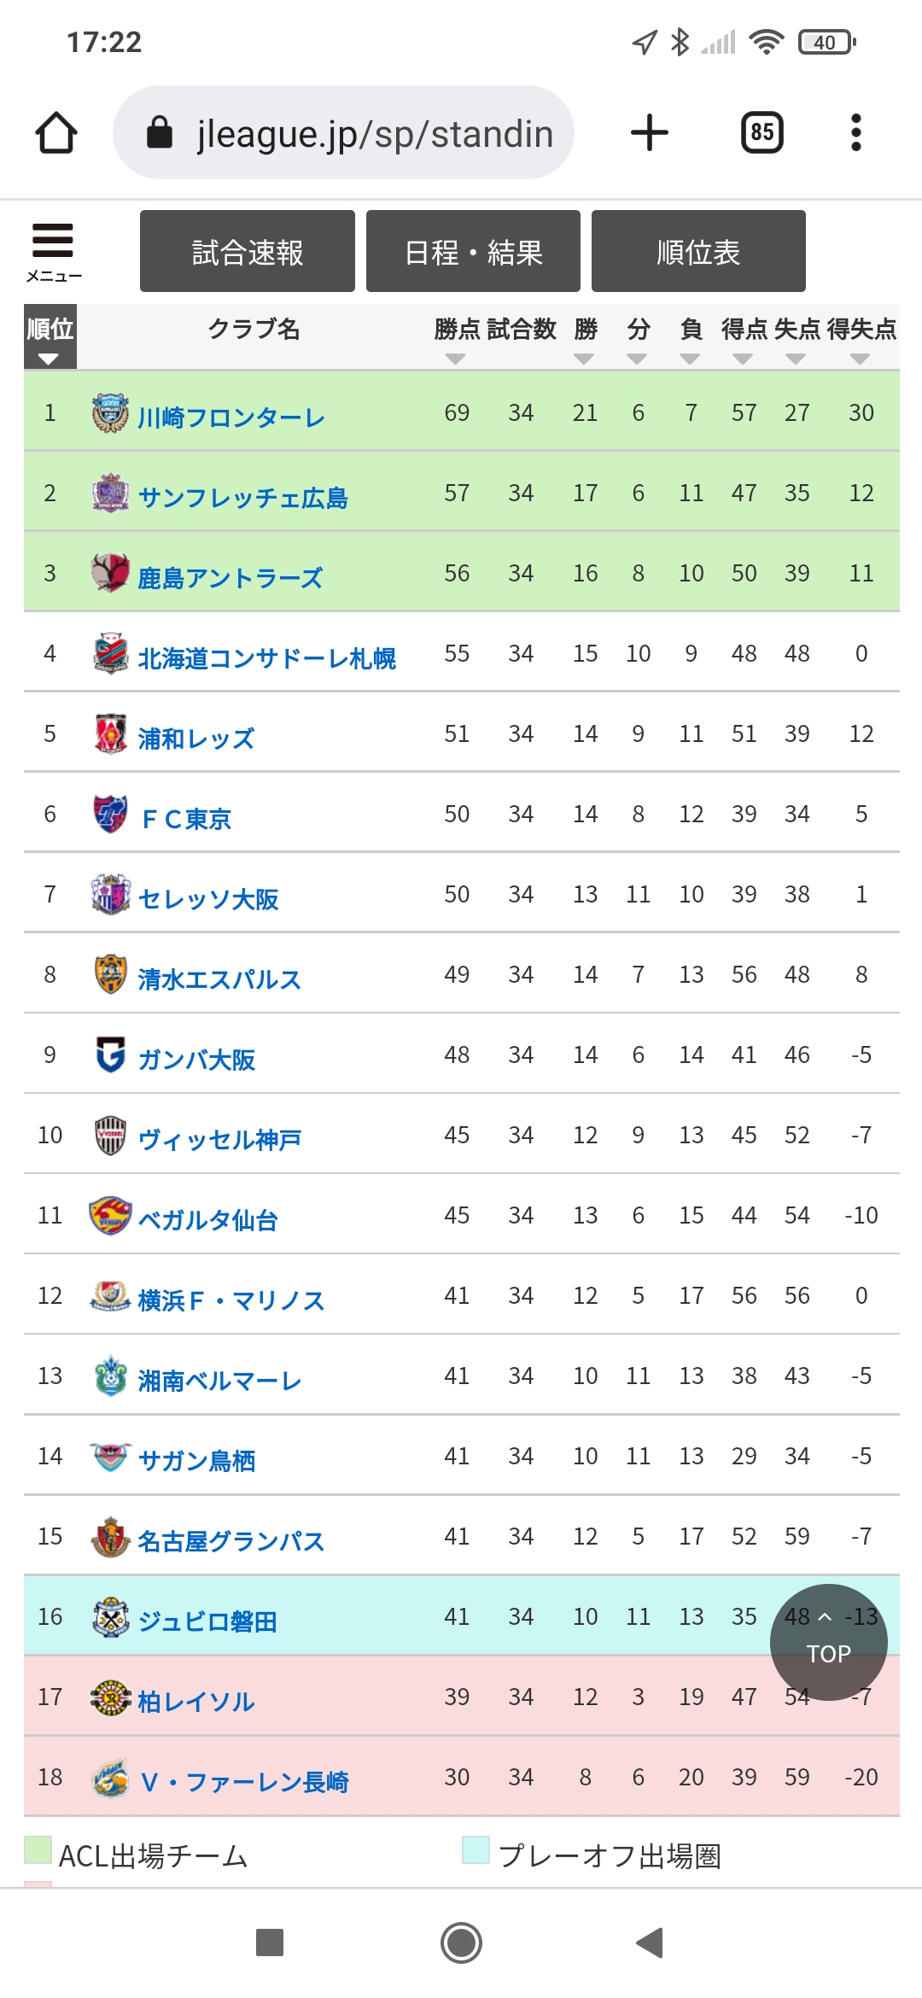Sort table by 得点 column arrow

point(743,359)
